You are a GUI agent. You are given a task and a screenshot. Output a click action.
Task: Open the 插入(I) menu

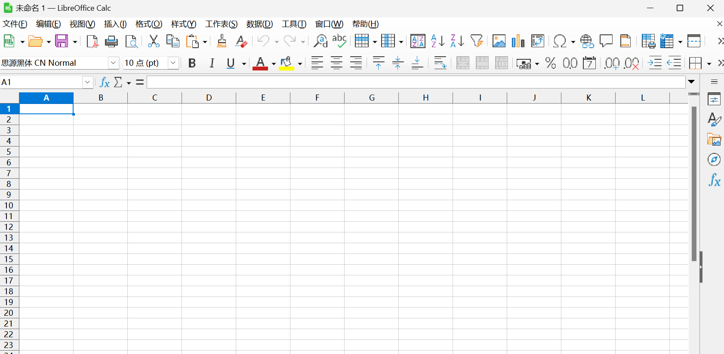click(115, 24)
